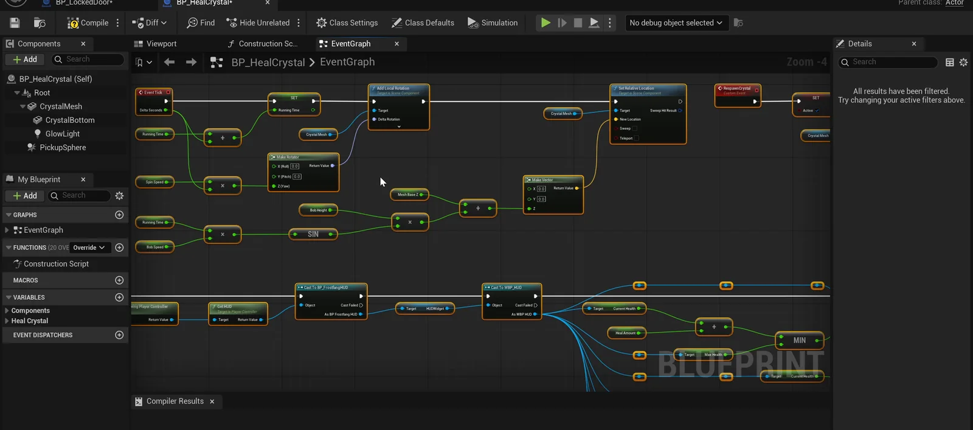Navigate forward in graph history

click(x=191, y=62)
